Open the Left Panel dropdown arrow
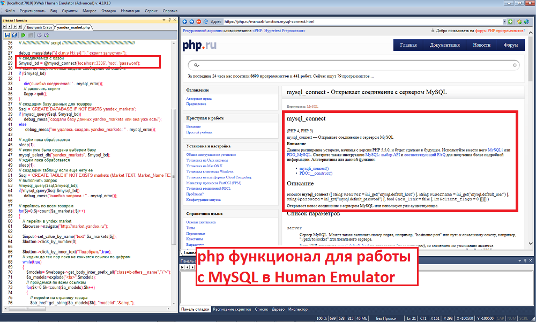The height and width of the screenshot is (322, 536). 164,20
